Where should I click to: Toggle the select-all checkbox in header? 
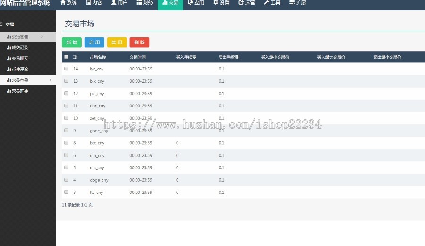[66, 57]
